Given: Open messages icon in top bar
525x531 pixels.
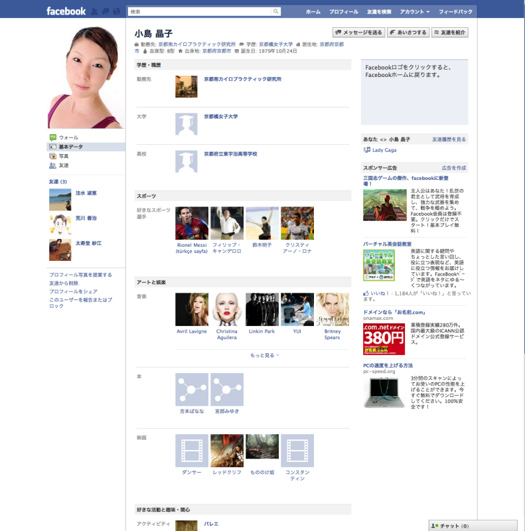Looking at the screenshot, I should 106,11.
